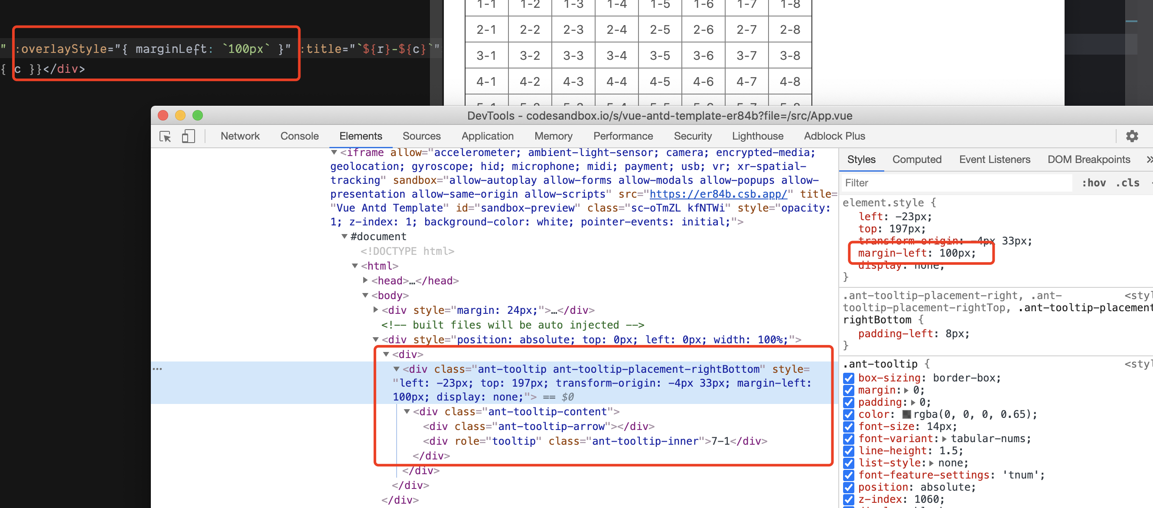Click the black color swatch before rgba

tap(906, 414)
